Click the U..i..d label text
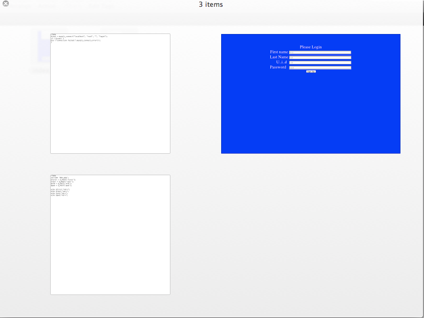The image size is (424, 318). pos(281,62)
